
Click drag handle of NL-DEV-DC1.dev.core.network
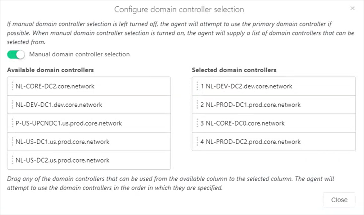(12, 105)
